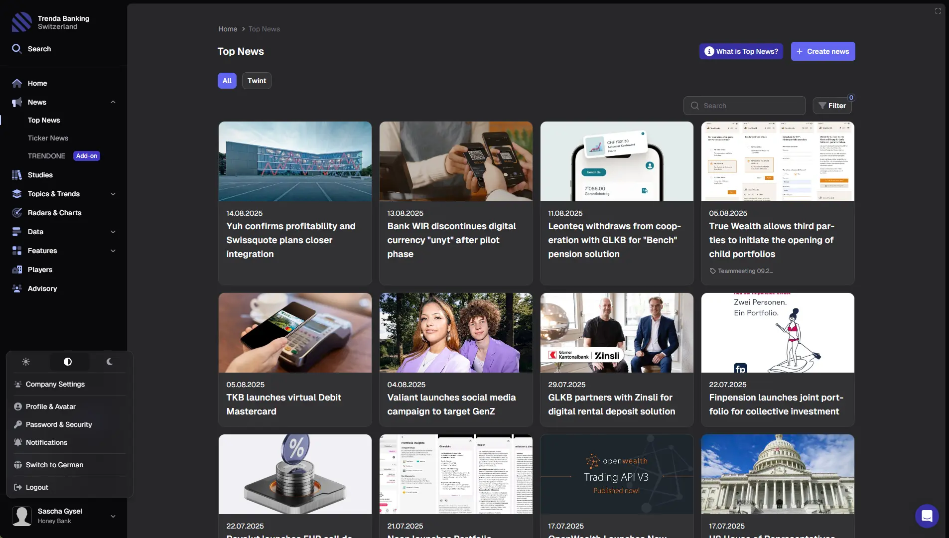Click the Trenda Banking logo

22,22
